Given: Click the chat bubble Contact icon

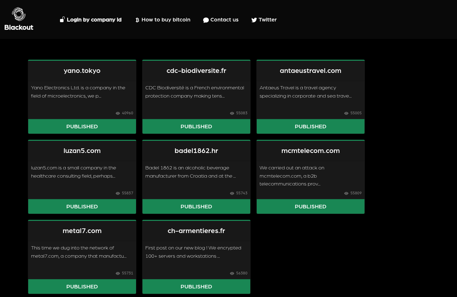Looking at the screenshot, I should (206, 20).
